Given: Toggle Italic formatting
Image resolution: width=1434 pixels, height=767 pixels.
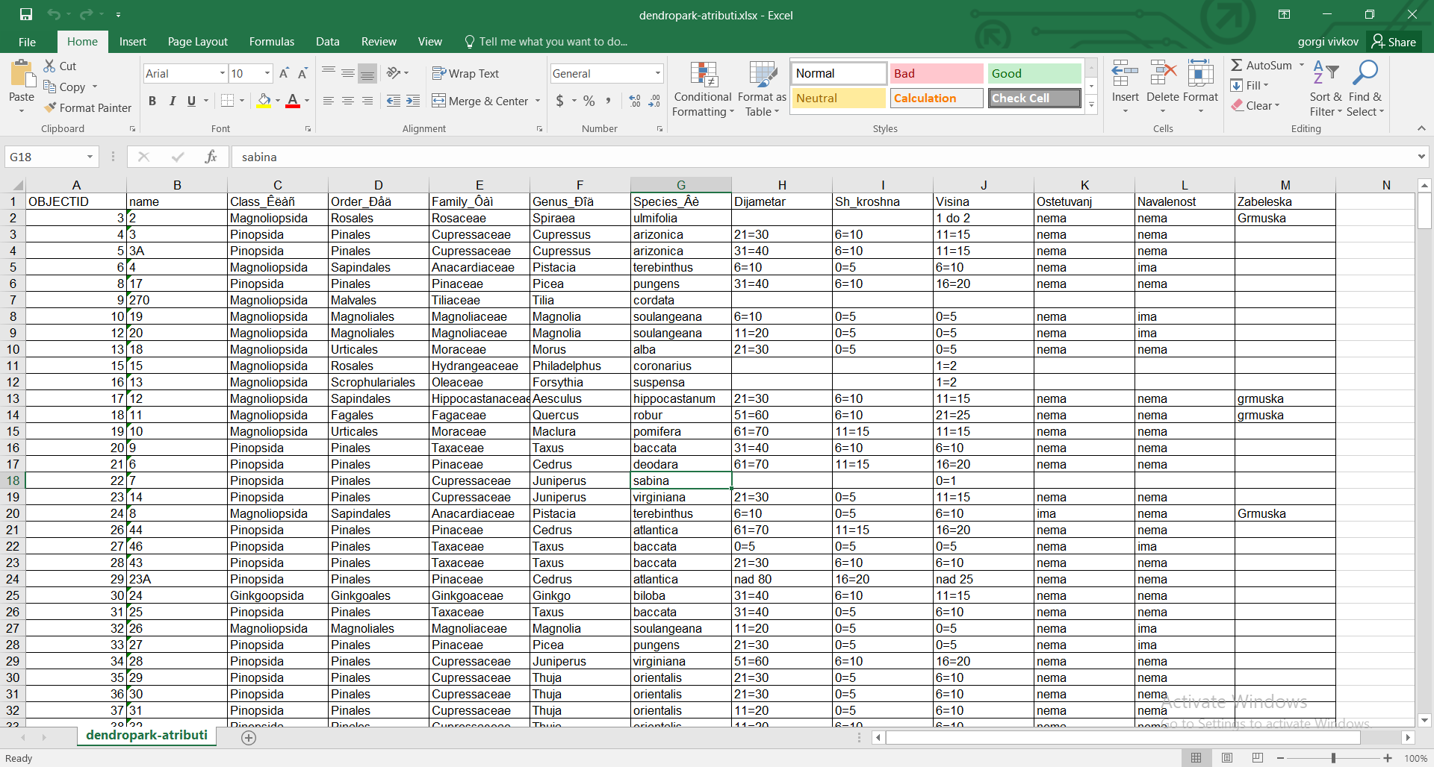Looking at the screenshot, I should coord(172,101).
